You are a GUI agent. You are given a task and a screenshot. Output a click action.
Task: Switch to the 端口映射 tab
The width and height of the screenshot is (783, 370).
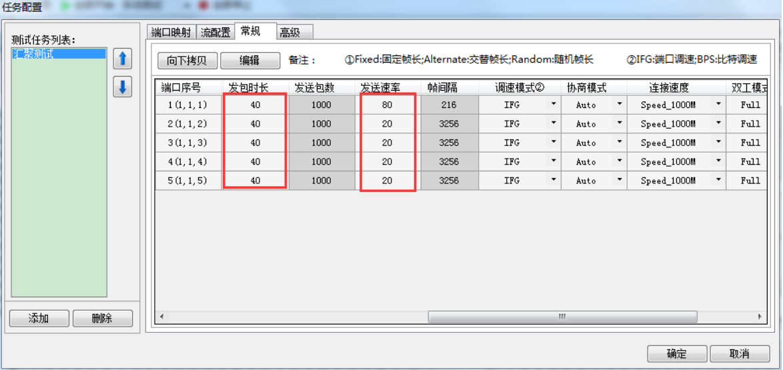pos(171,32)
